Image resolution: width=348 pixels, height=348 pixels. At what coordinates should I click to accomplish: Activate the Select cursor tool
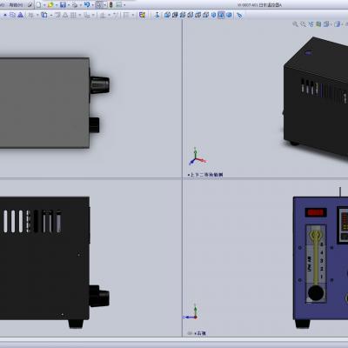(x=99, y=5)
